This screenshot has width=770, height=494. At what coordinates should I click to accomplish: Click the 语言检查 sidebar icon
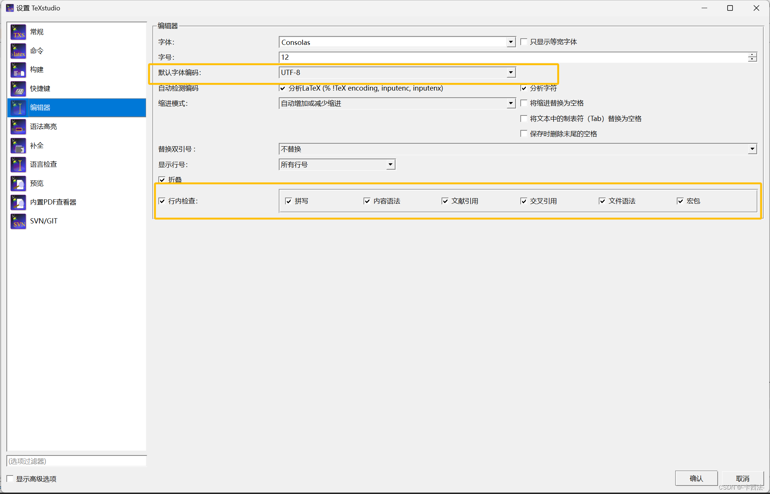tap(18, 164)
